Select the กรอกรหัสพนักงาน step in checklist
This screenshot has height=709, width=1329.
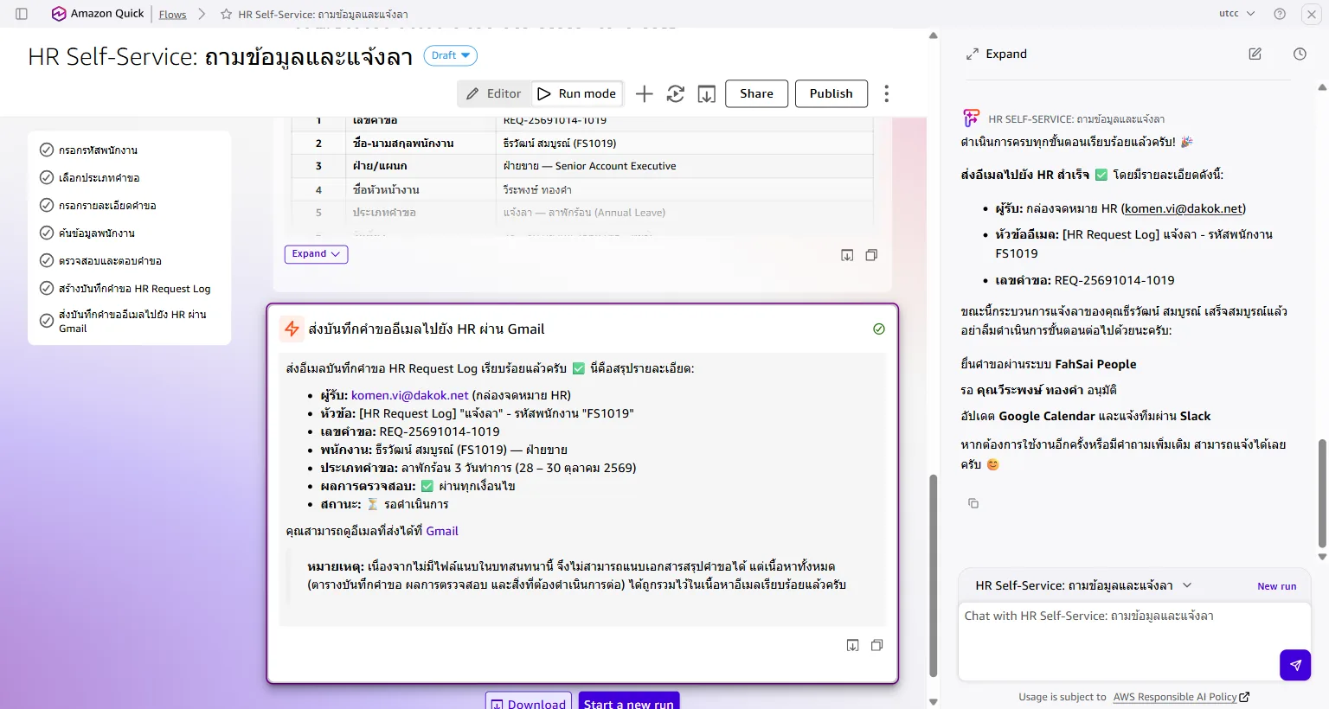[x=98, y=150]
